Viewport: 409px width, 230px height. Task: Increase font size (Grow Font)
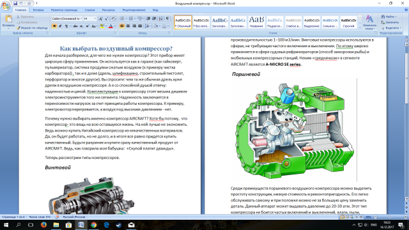(101, 19)
